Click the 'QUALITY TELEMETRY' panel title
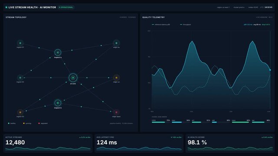278x156 pixels. (154, 17)
